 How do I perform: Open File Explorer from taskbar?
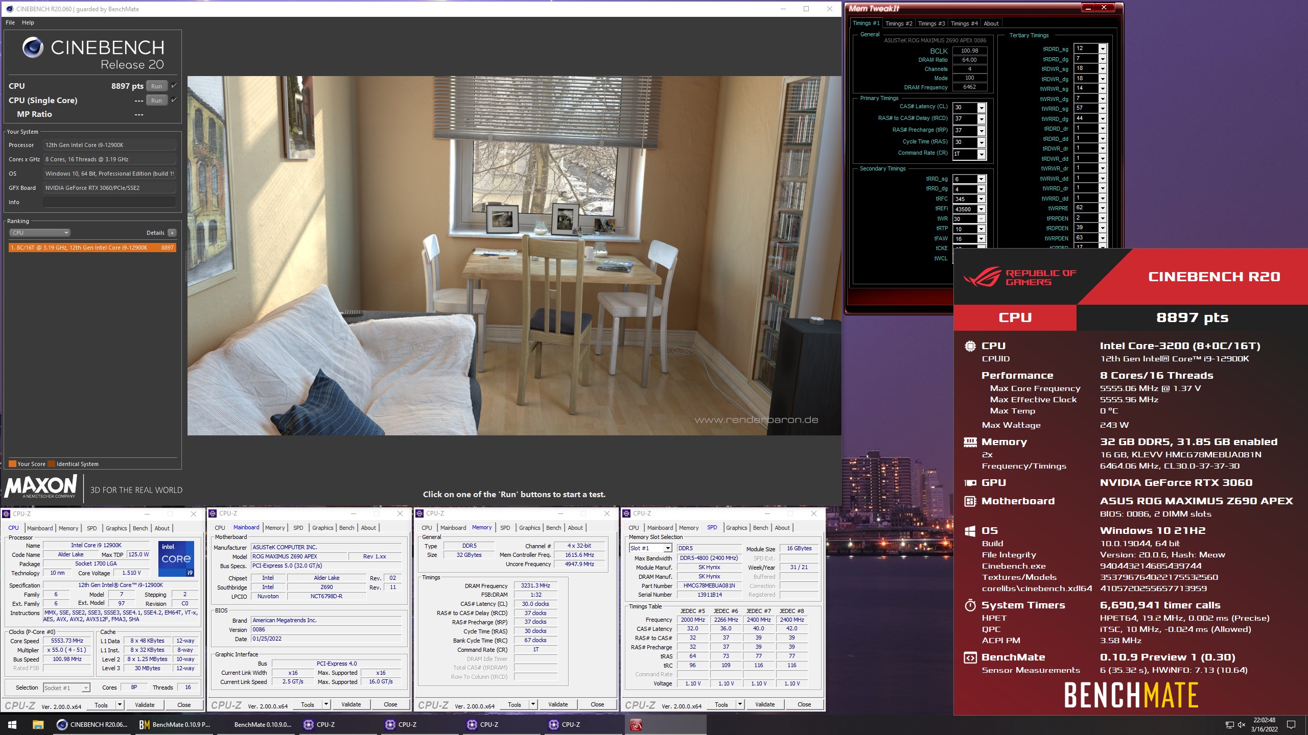tap(38, 724)
